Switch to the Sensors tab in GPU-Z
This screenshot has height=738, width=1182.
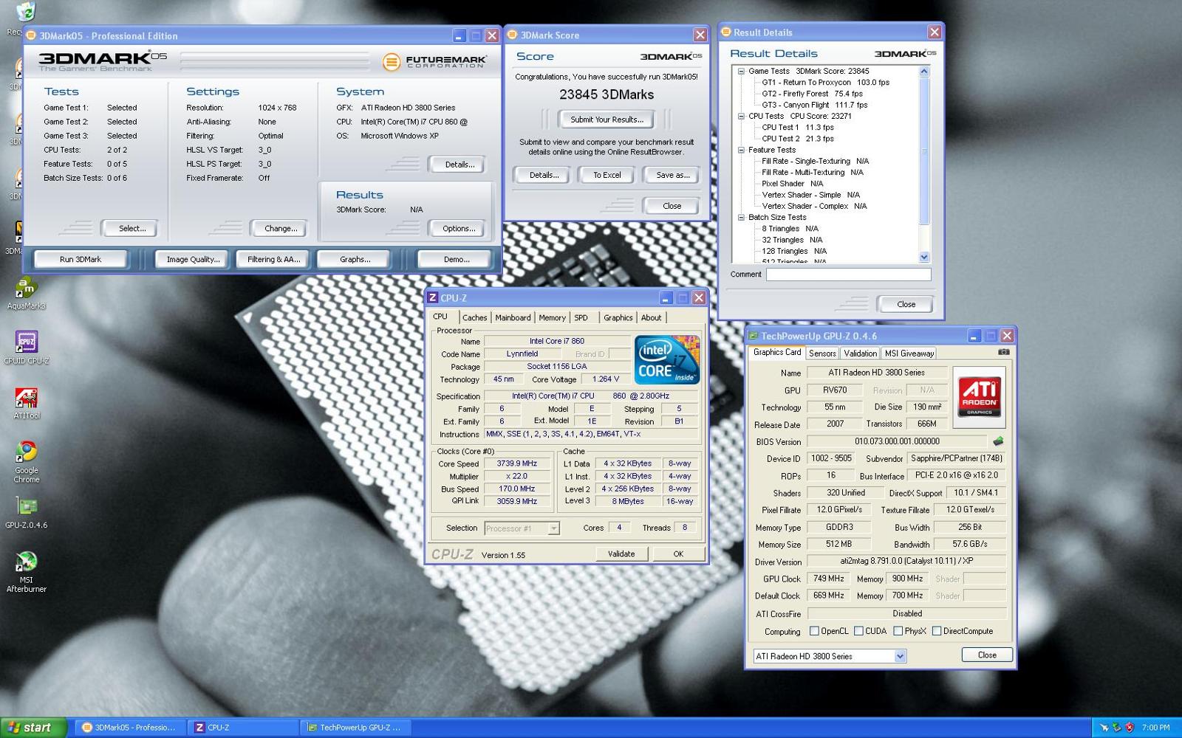tap(822, 354)
